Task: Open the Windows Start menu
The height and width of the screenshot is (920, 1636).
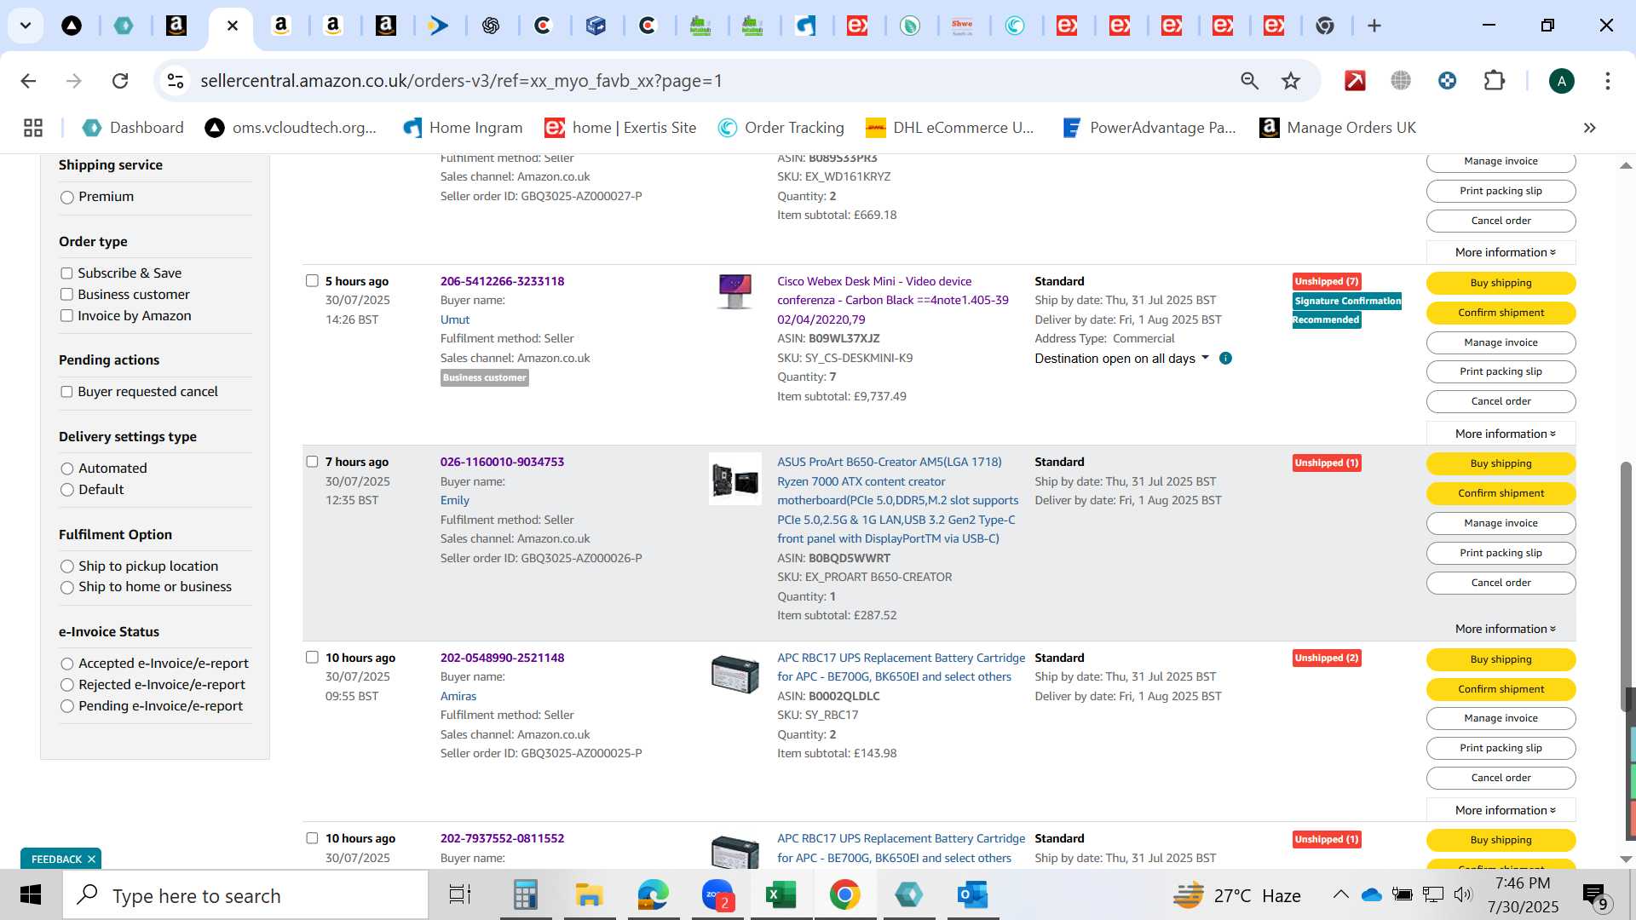Action: (x=31, y=895)
